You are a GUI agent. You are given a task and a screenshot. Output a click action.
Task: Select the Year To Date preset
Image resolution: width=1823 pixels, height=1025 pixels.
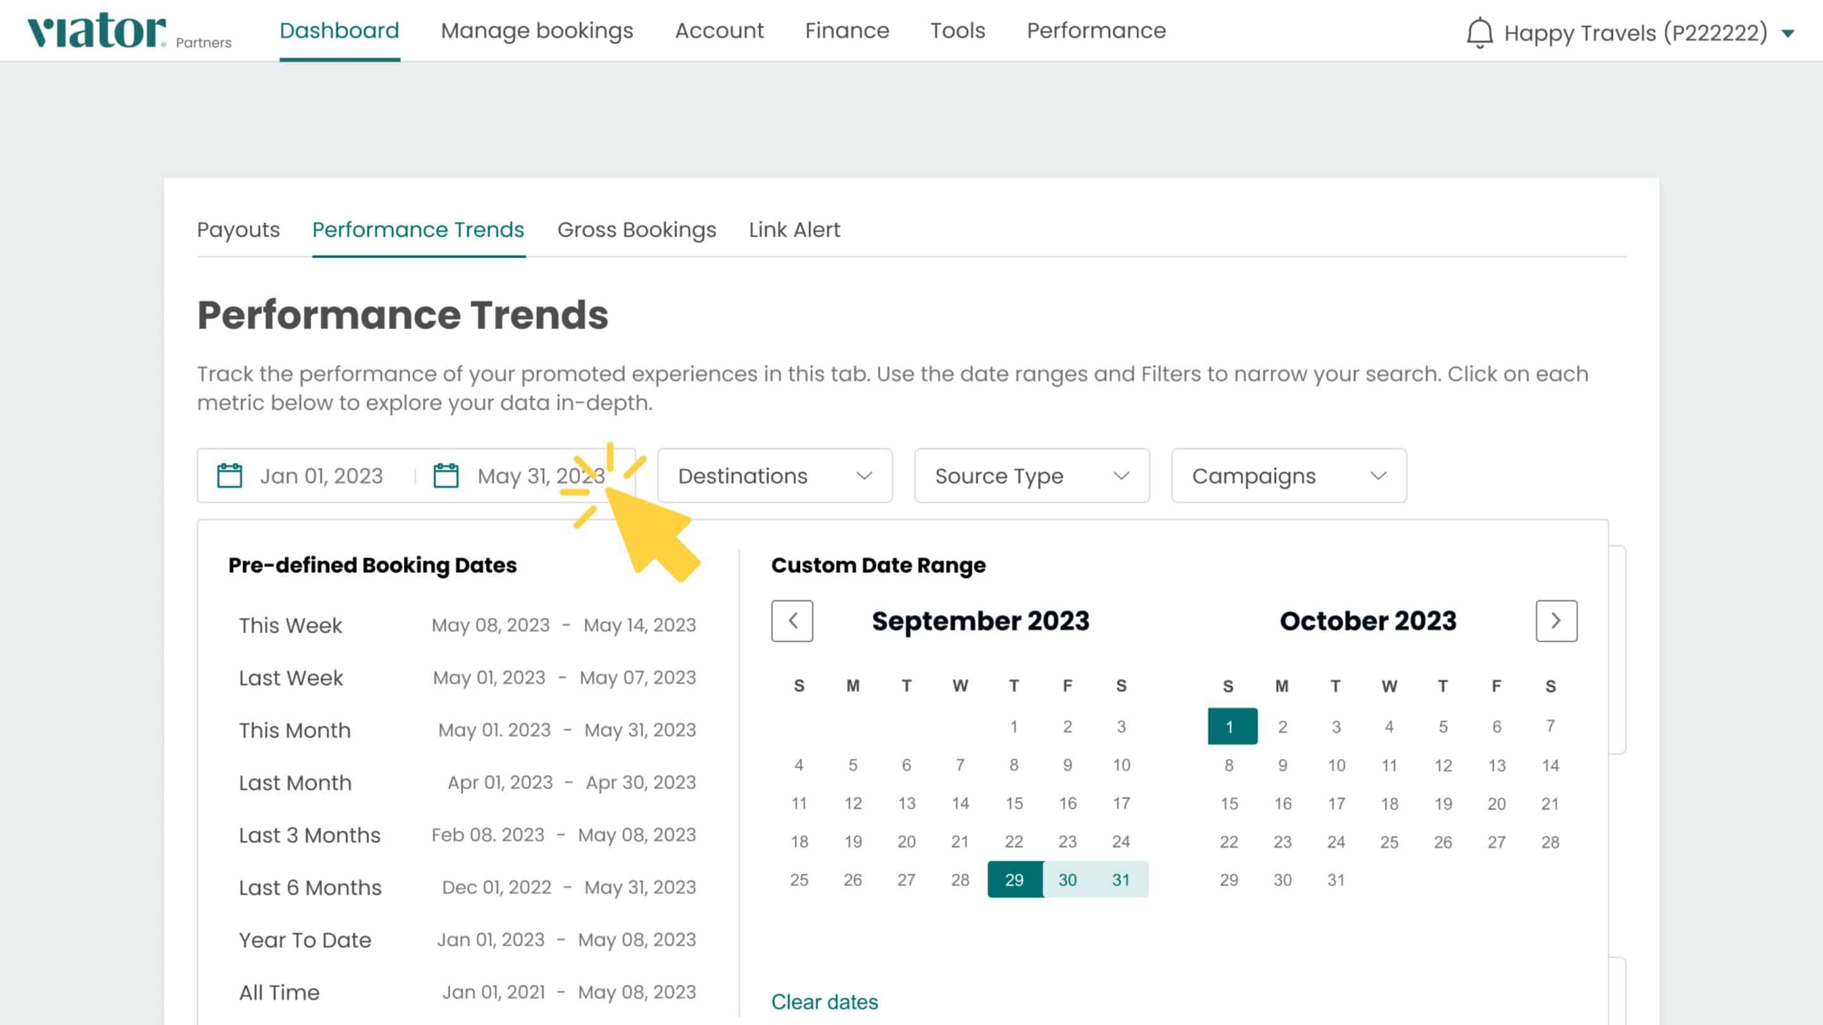467,940
